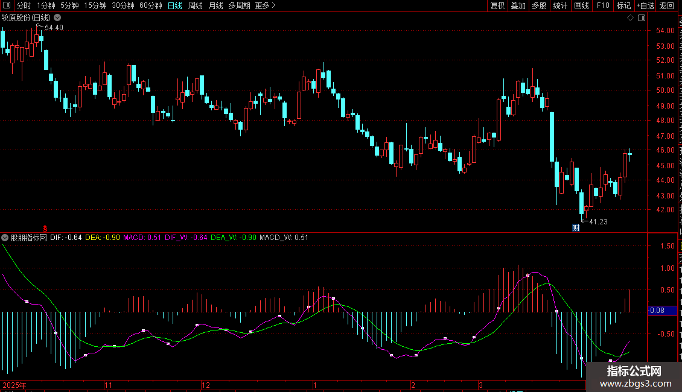Click the 复权 price adjustment button
Screen dimensions: 682x392
coord(497,5)
